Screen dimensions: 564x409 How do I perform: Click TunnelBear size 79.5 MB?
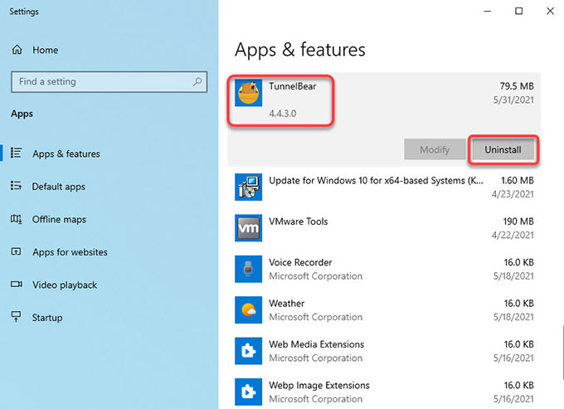(517, 86)
